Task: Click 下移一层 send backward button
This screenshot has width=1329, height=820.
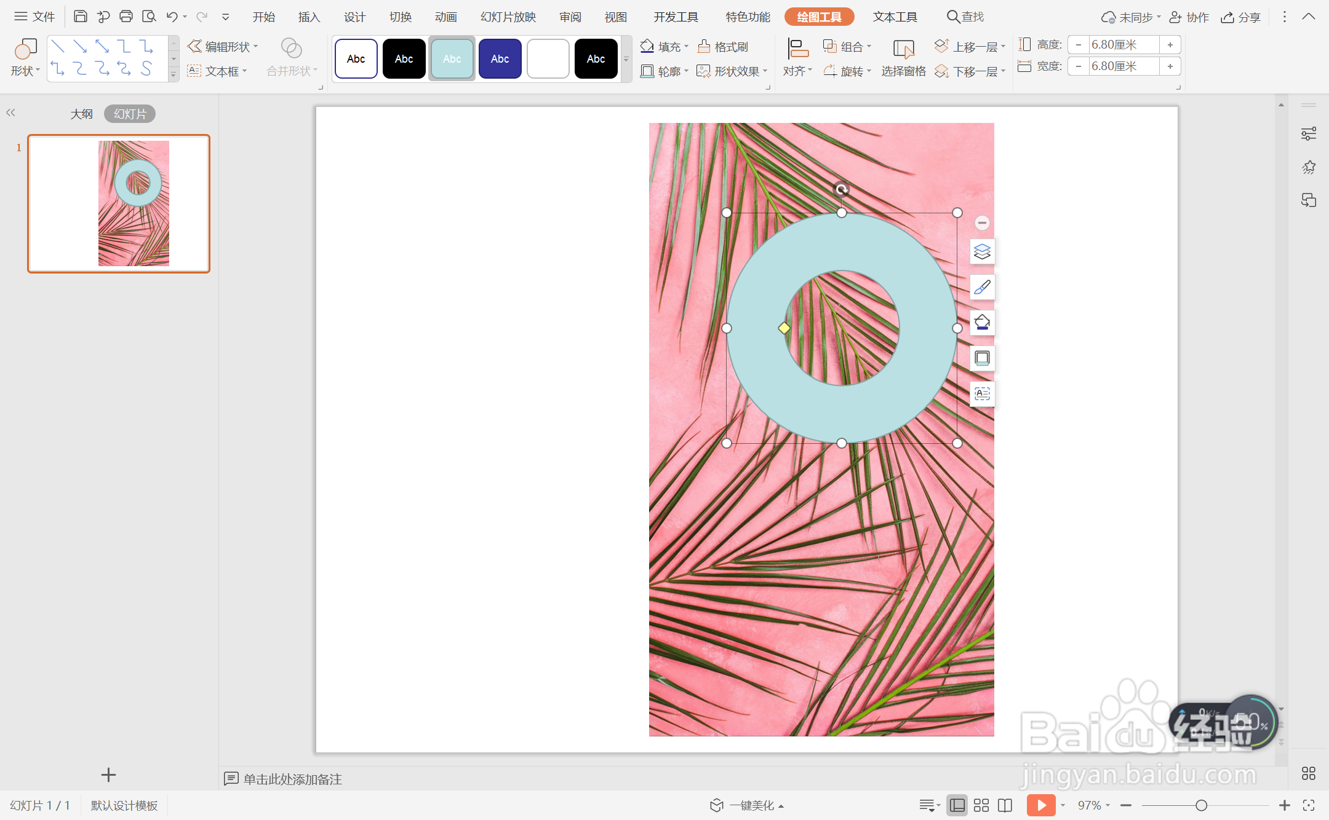Action: 970,71
